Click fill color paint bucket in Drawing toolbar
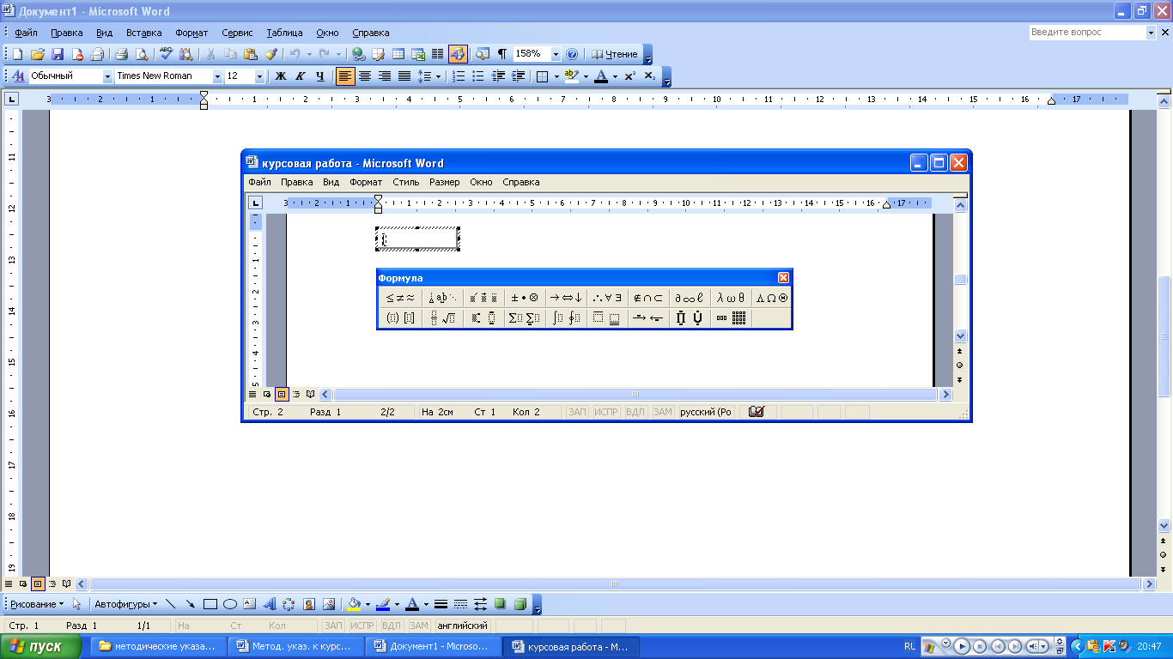Viewport: 1173px width, 659px height. 353,604
